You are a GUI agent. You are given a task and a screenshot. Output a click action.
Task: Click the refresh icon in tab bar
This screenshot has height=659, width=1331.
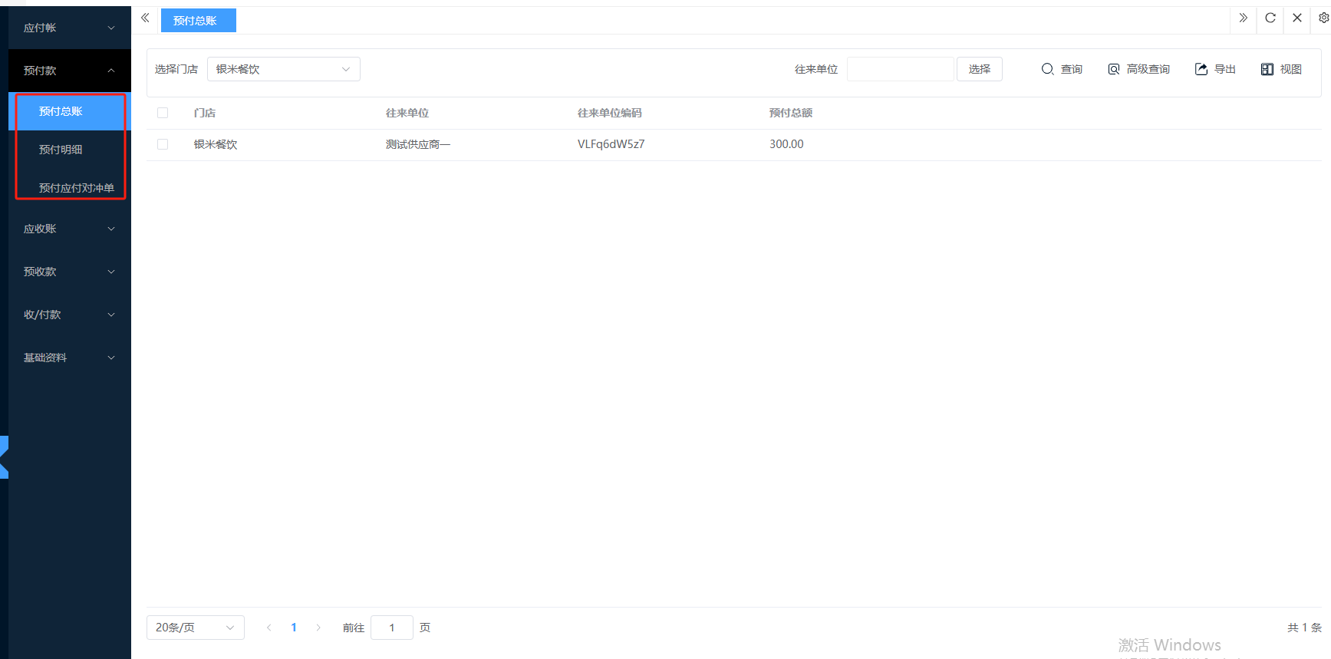tap(1270, 18)
